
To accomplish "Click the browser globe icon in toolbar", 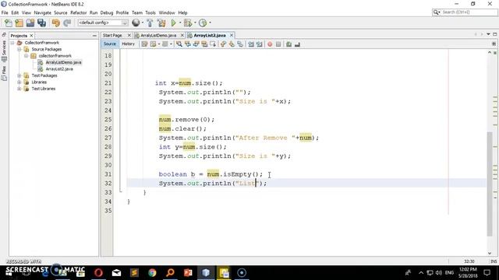I will pyautogui.click(x=136, y=23).
